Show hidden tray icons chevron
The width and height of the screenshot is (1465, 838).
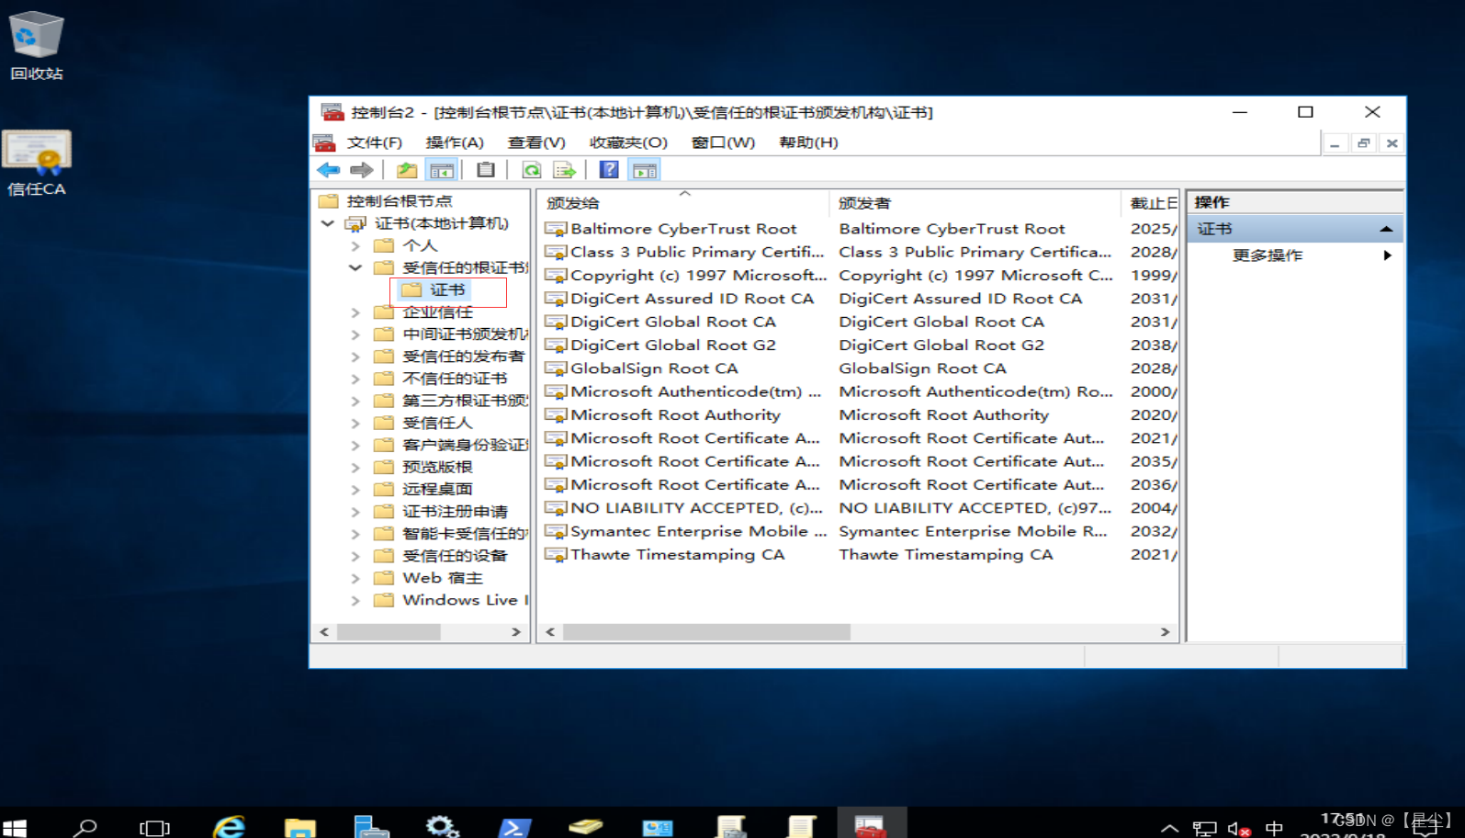[x=1169, y=829]
